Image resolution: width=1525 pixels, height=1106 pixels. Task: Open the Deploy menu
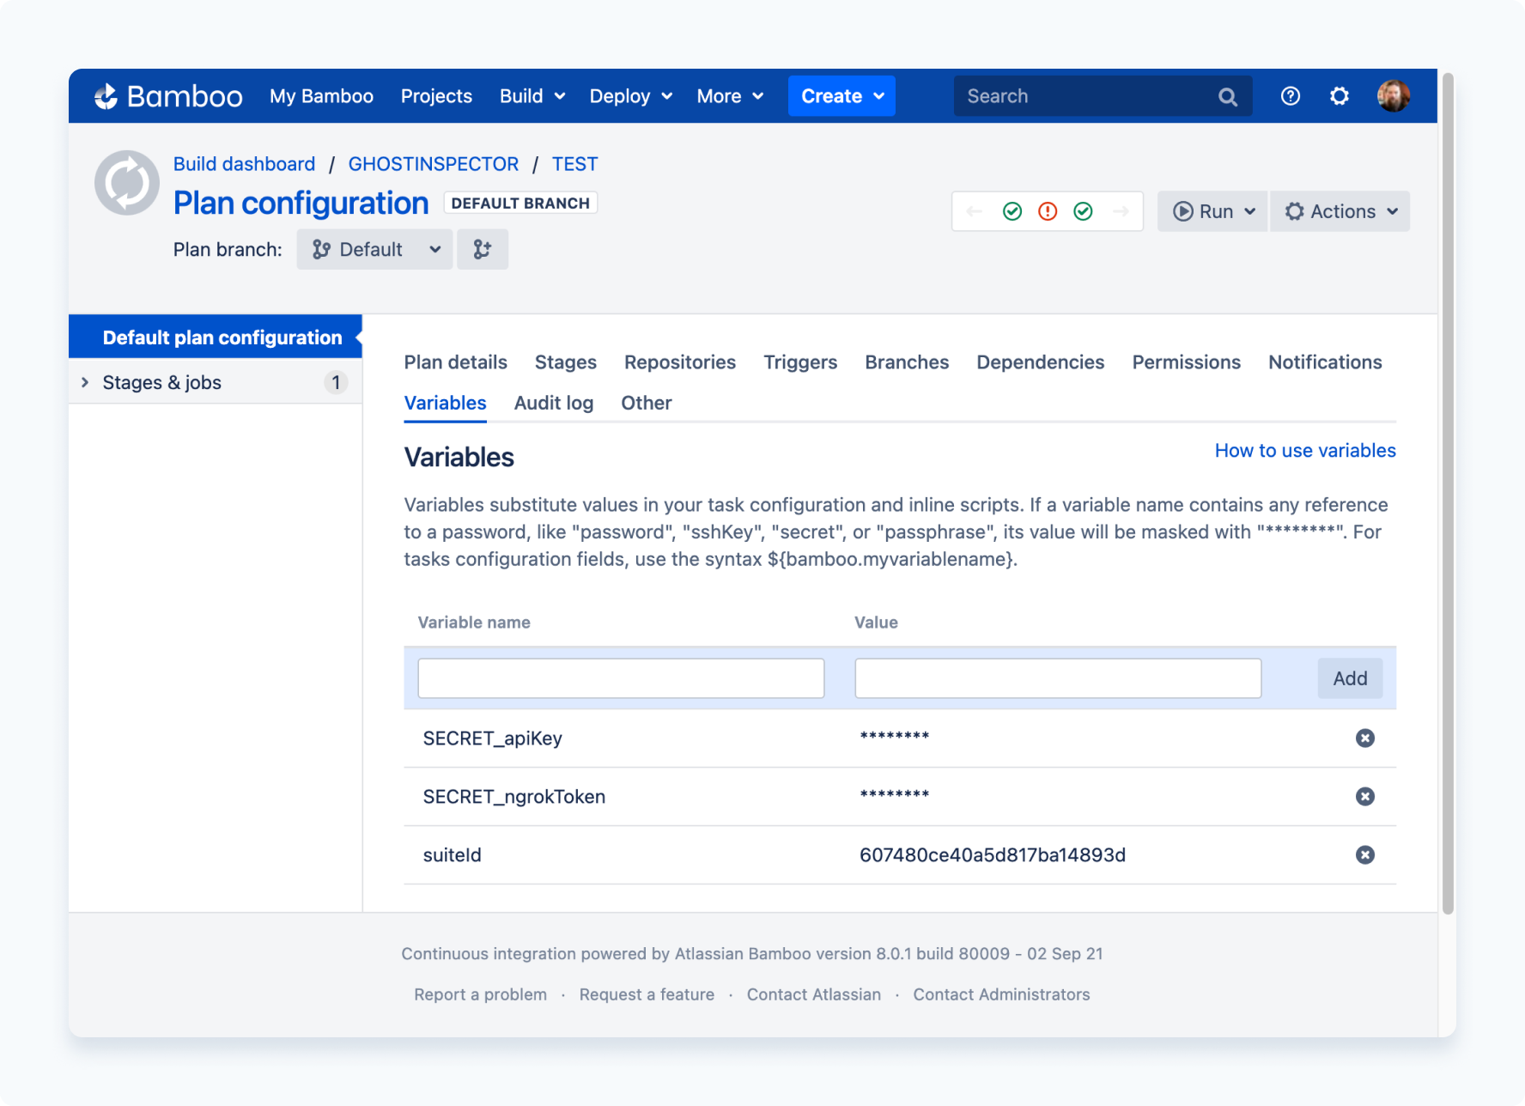[630, 95]
